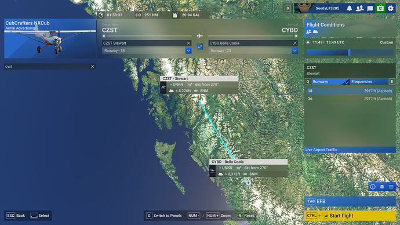Click the yellow Start flight button
Image resolution: width=400 pixels, height=225 pixels.
pyautogui.click(x=350, y=216)
